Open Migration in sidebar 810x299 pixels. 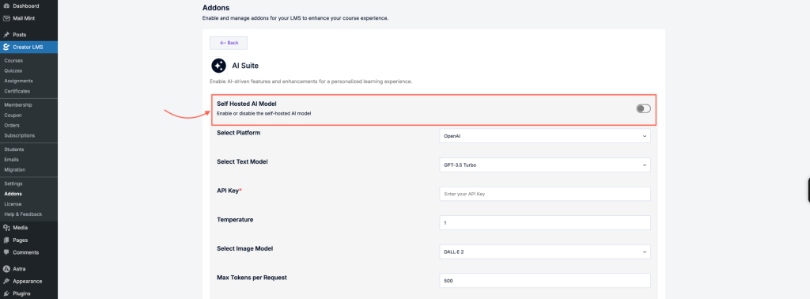point(15,169)
